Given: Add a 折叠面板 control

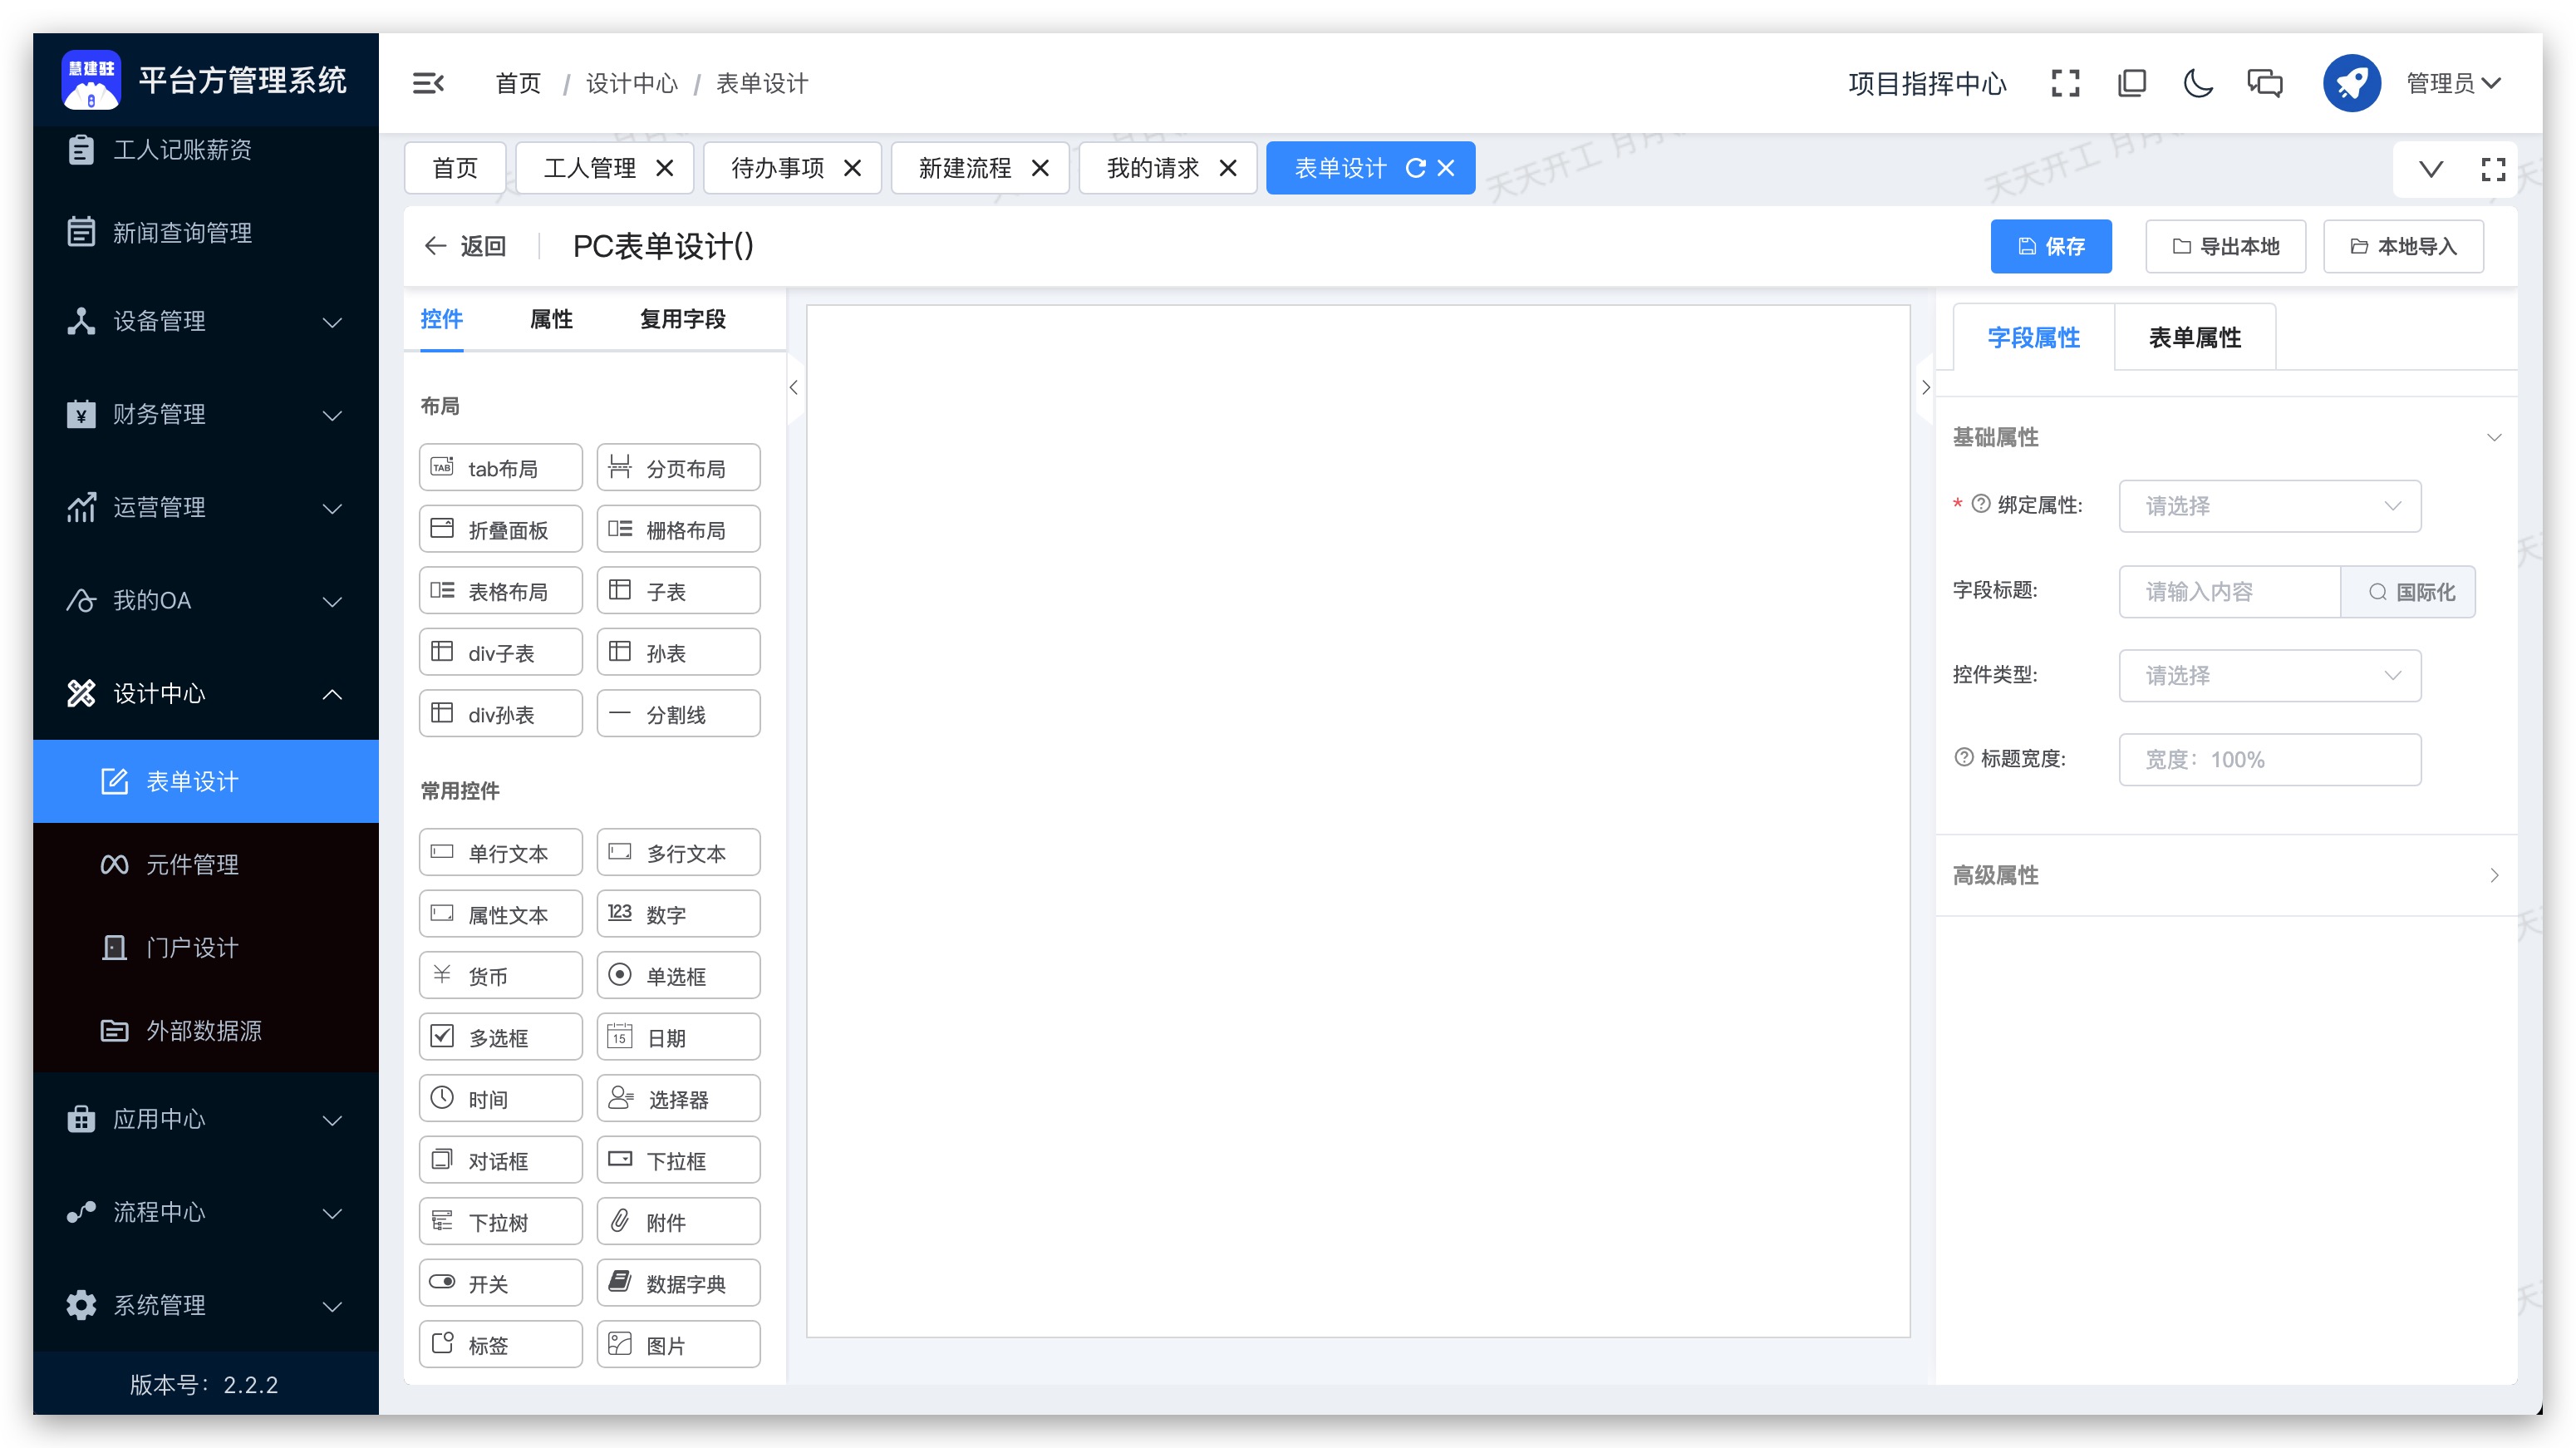Looking at the screenshot, I should point(500,529).
